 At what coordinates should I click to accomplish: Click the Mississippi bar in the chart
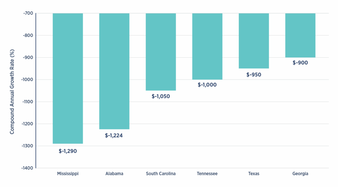(x=68, y=78)
